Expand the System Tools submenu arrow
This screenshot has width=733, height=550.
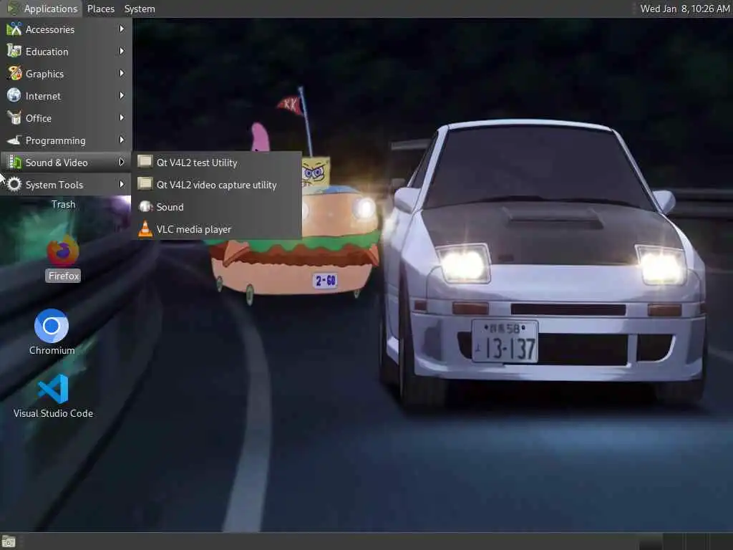point(122,184)
